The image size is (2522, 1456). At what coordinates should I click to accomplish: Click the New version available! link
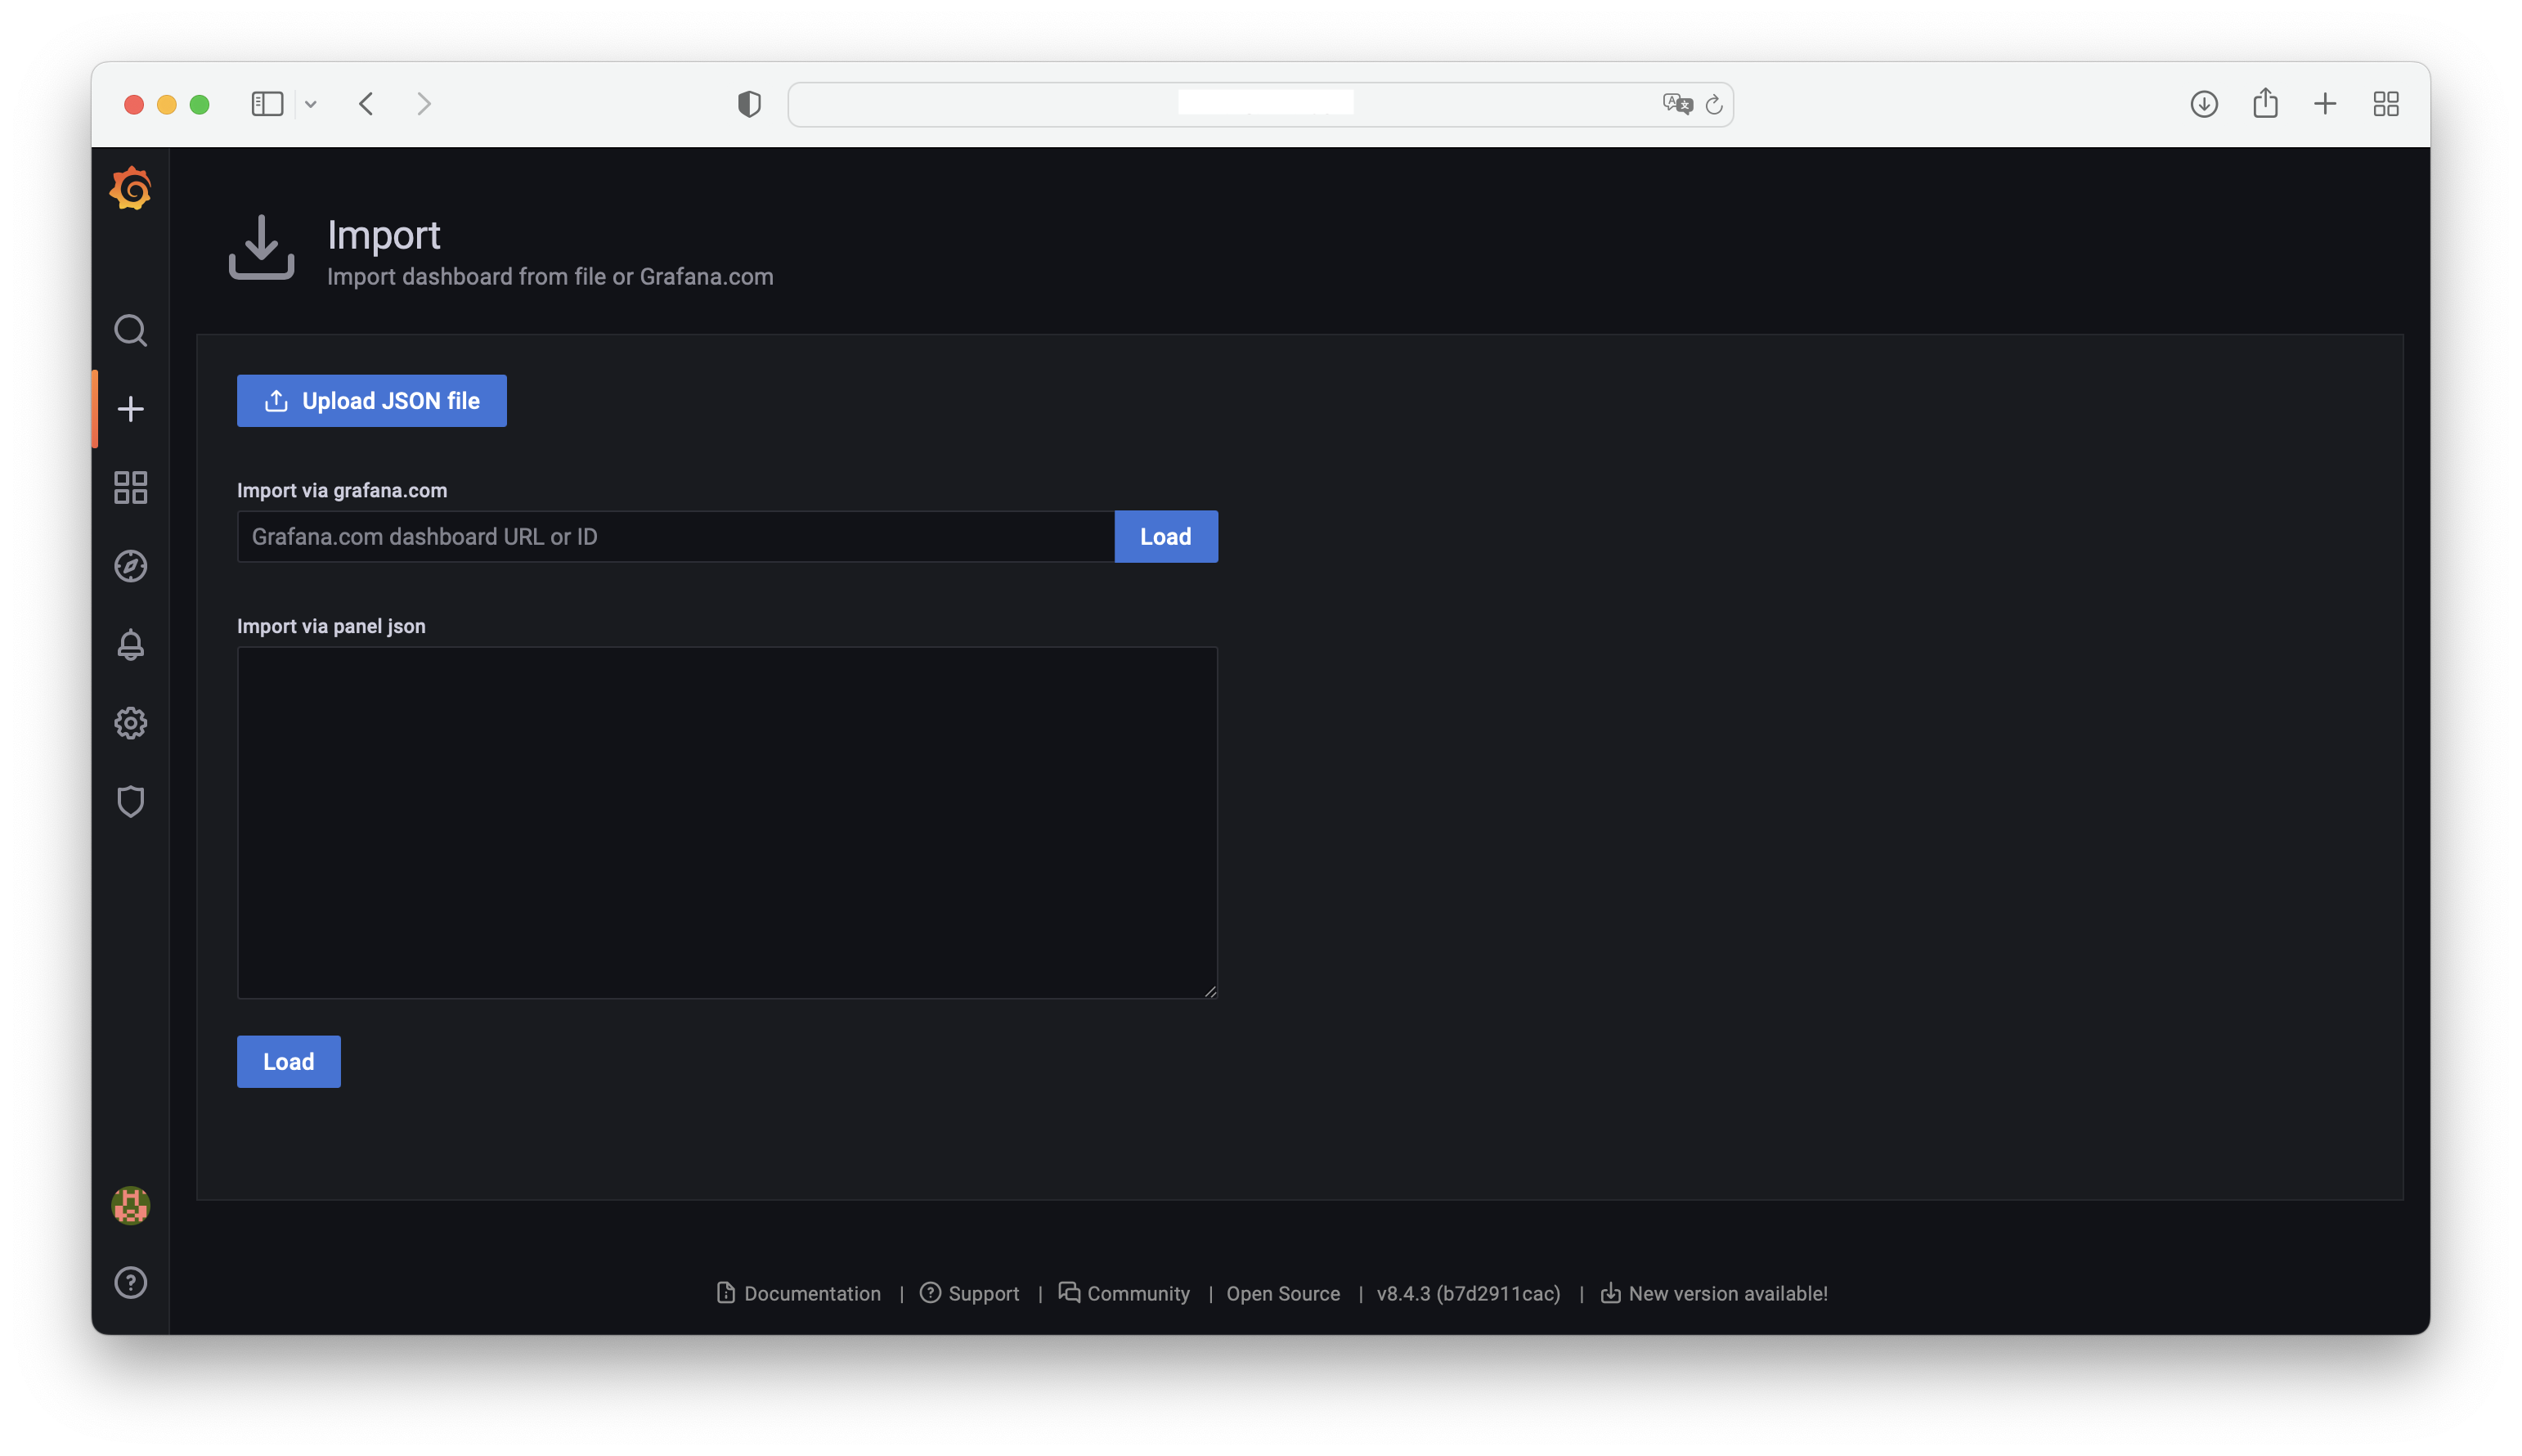coord(1714,1293)
